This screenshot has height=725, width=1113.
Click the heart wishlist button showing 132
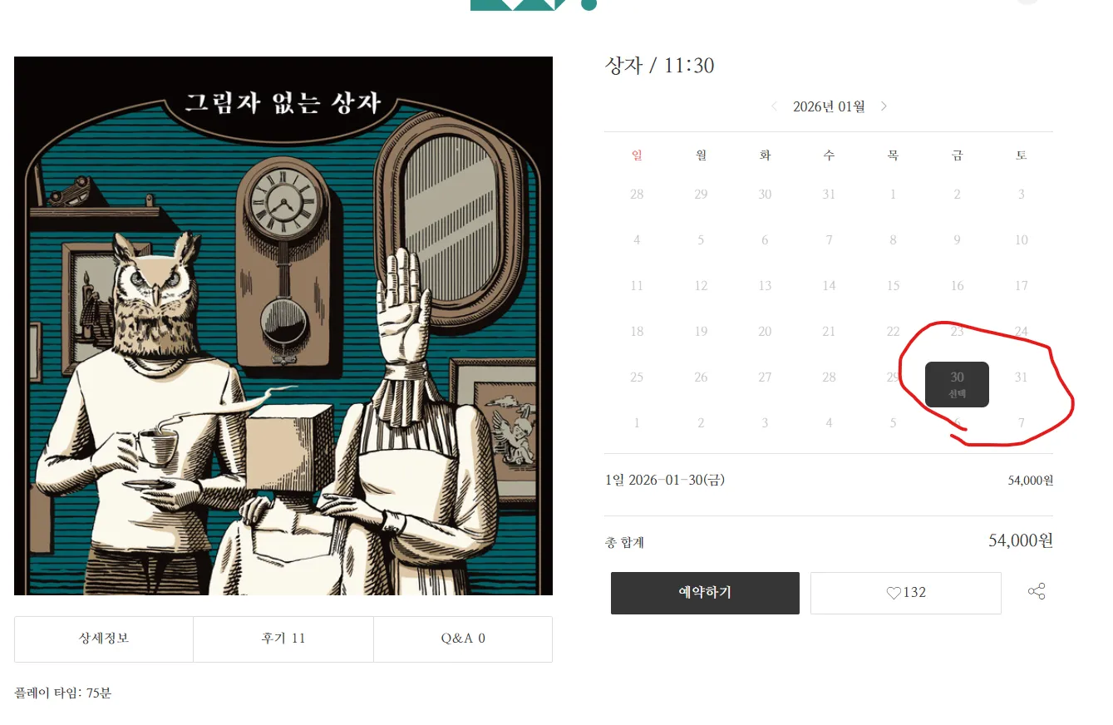pyautogui.click(x=905, y=593)
